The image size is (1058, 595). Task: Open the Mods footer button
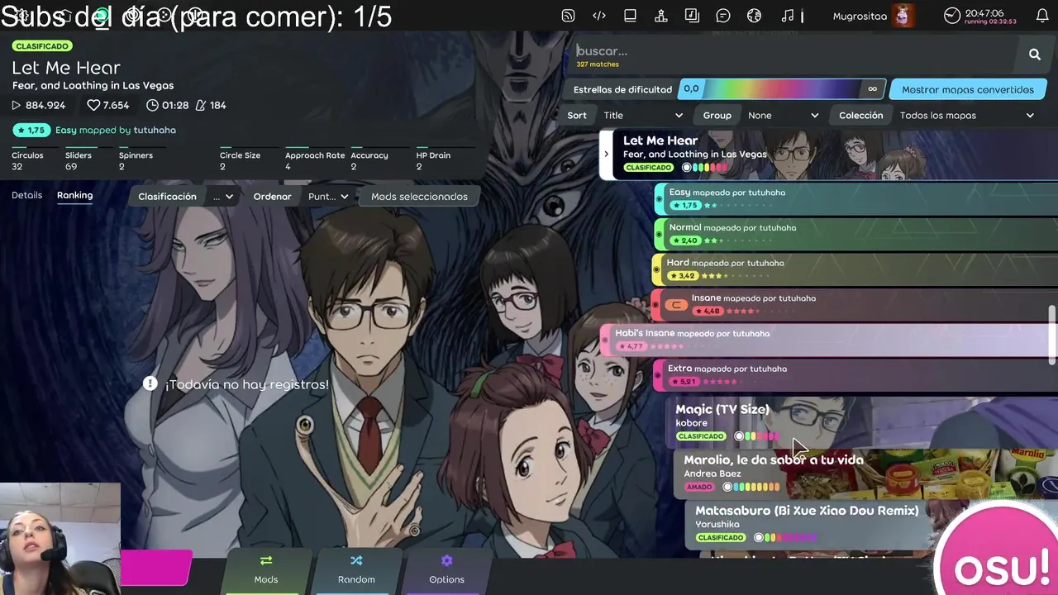[266, 570]
